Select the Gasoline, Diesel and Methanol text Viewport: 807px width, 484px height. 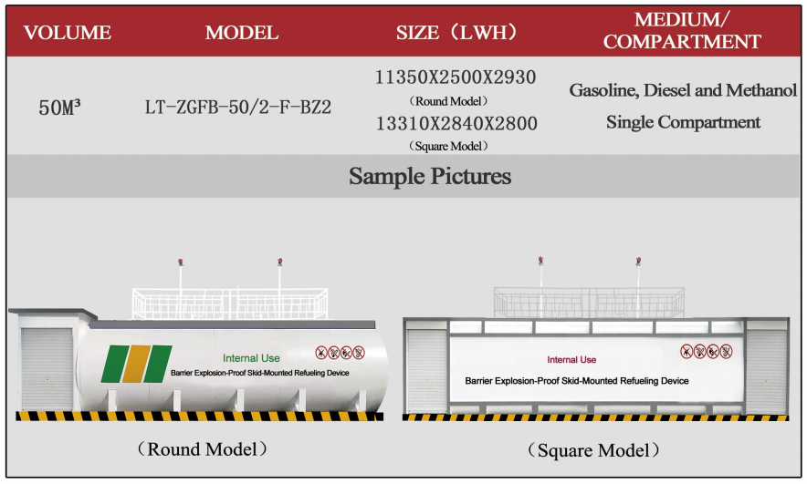click(683, 90)
